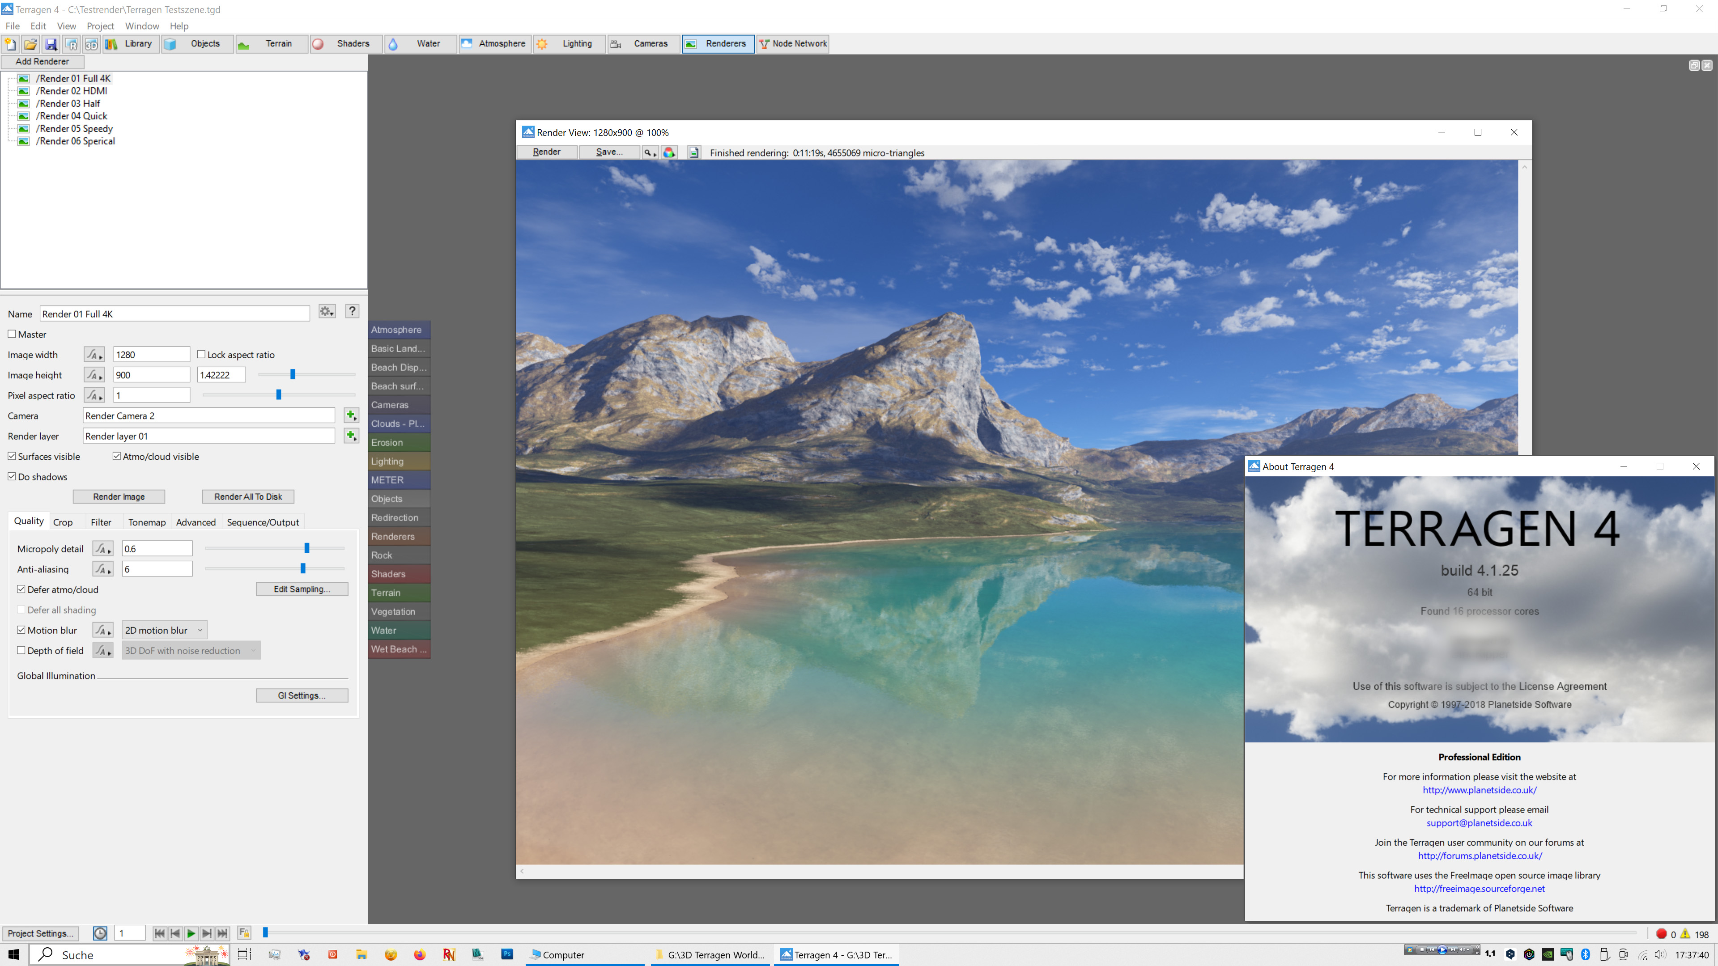Select the Clouds node group

pyautogui.click(x=399, y=424)
